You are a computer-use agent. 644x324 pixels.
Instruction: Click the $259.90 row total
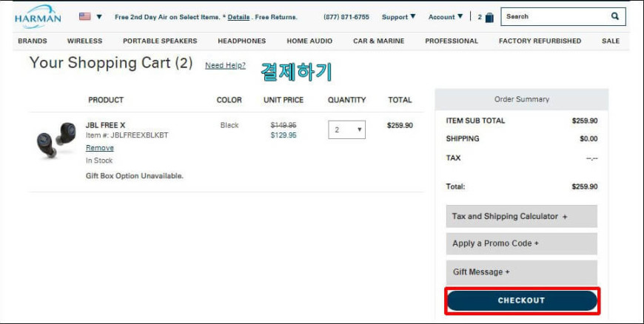pyautogui.click(x=400, y=125)
